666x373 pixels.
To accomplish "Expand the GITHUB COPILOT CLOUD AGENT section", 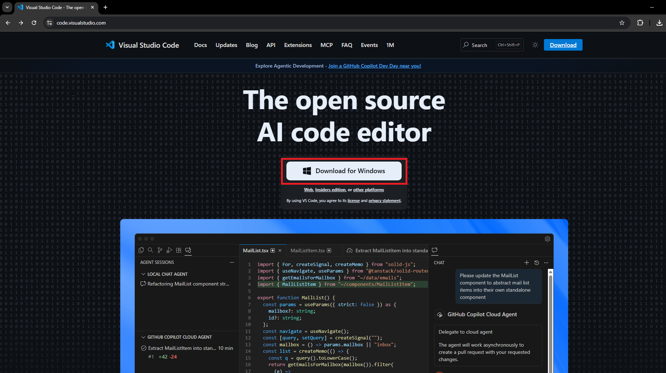I will 143,337.
